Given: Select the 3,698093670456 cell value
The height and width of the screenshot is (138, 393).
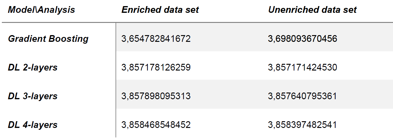Looking at the screenshot, I should pyautogui.click(x=302, y=39).
